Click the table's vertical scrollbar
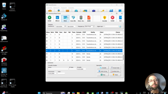Screen dimensions: 168x94 [x=123, y=57]
